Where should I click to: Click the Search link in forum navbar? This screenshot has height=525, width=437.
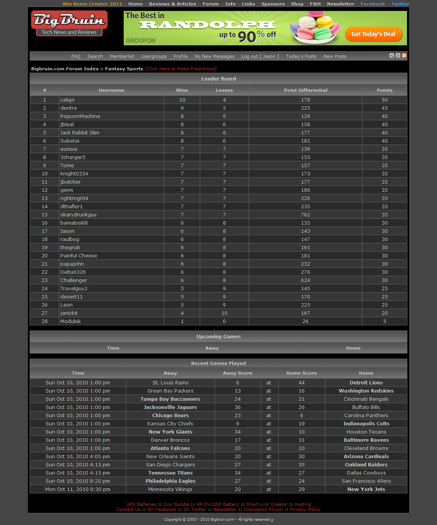(x=95, y=56)
